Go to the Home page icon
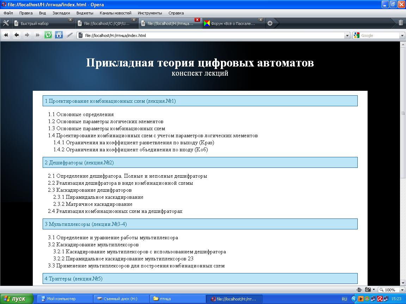 (59, 35)
